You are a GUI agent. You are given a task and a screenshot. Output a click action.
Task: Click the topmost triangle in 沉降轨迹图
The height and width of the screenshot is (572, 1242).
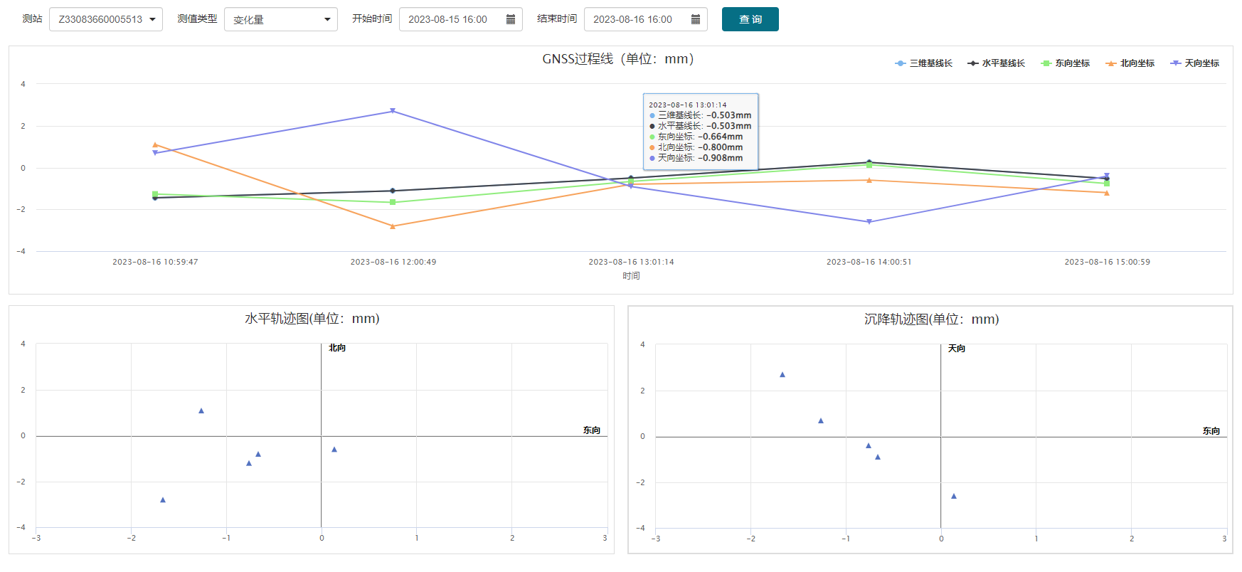(x=782, y=374)
